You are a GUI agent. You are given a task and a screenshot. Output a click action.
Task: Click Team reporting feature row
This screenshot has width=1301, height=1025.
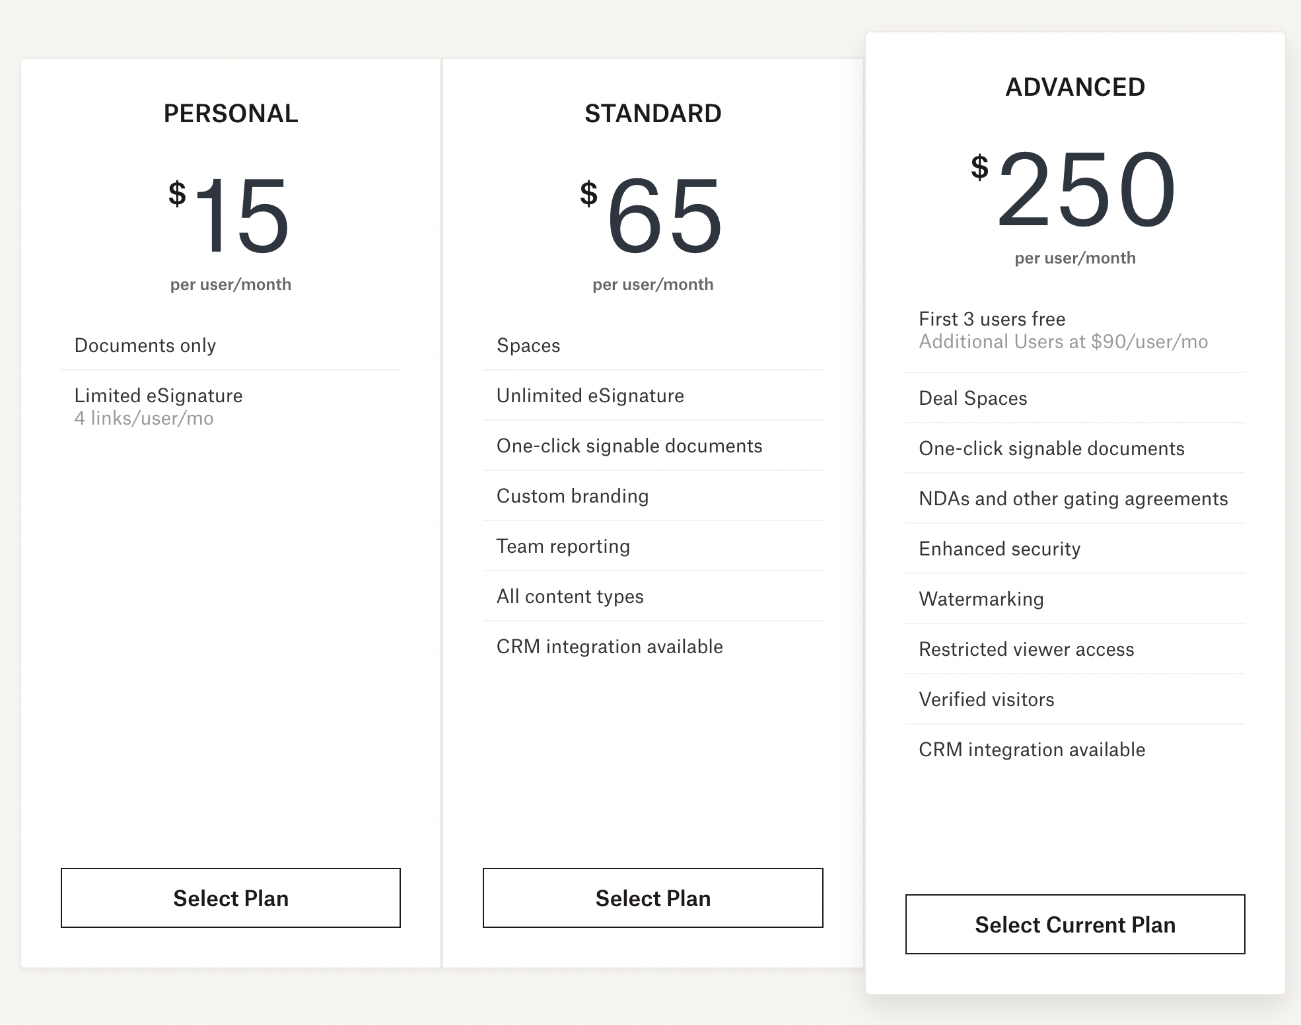(x=652, y=546)
